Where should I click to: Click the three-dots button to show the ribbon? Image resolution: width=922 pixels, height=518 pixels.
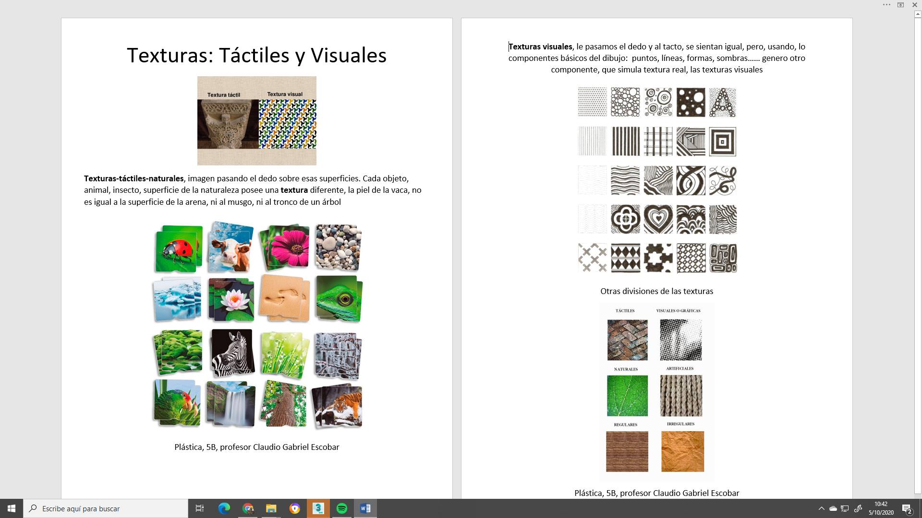(x=886, y=5)
